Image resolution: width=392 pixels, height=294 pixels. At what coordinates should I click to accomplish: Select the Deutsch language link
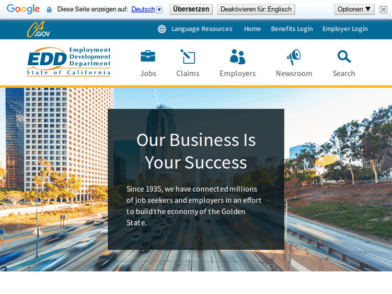[x=143, y=9]
